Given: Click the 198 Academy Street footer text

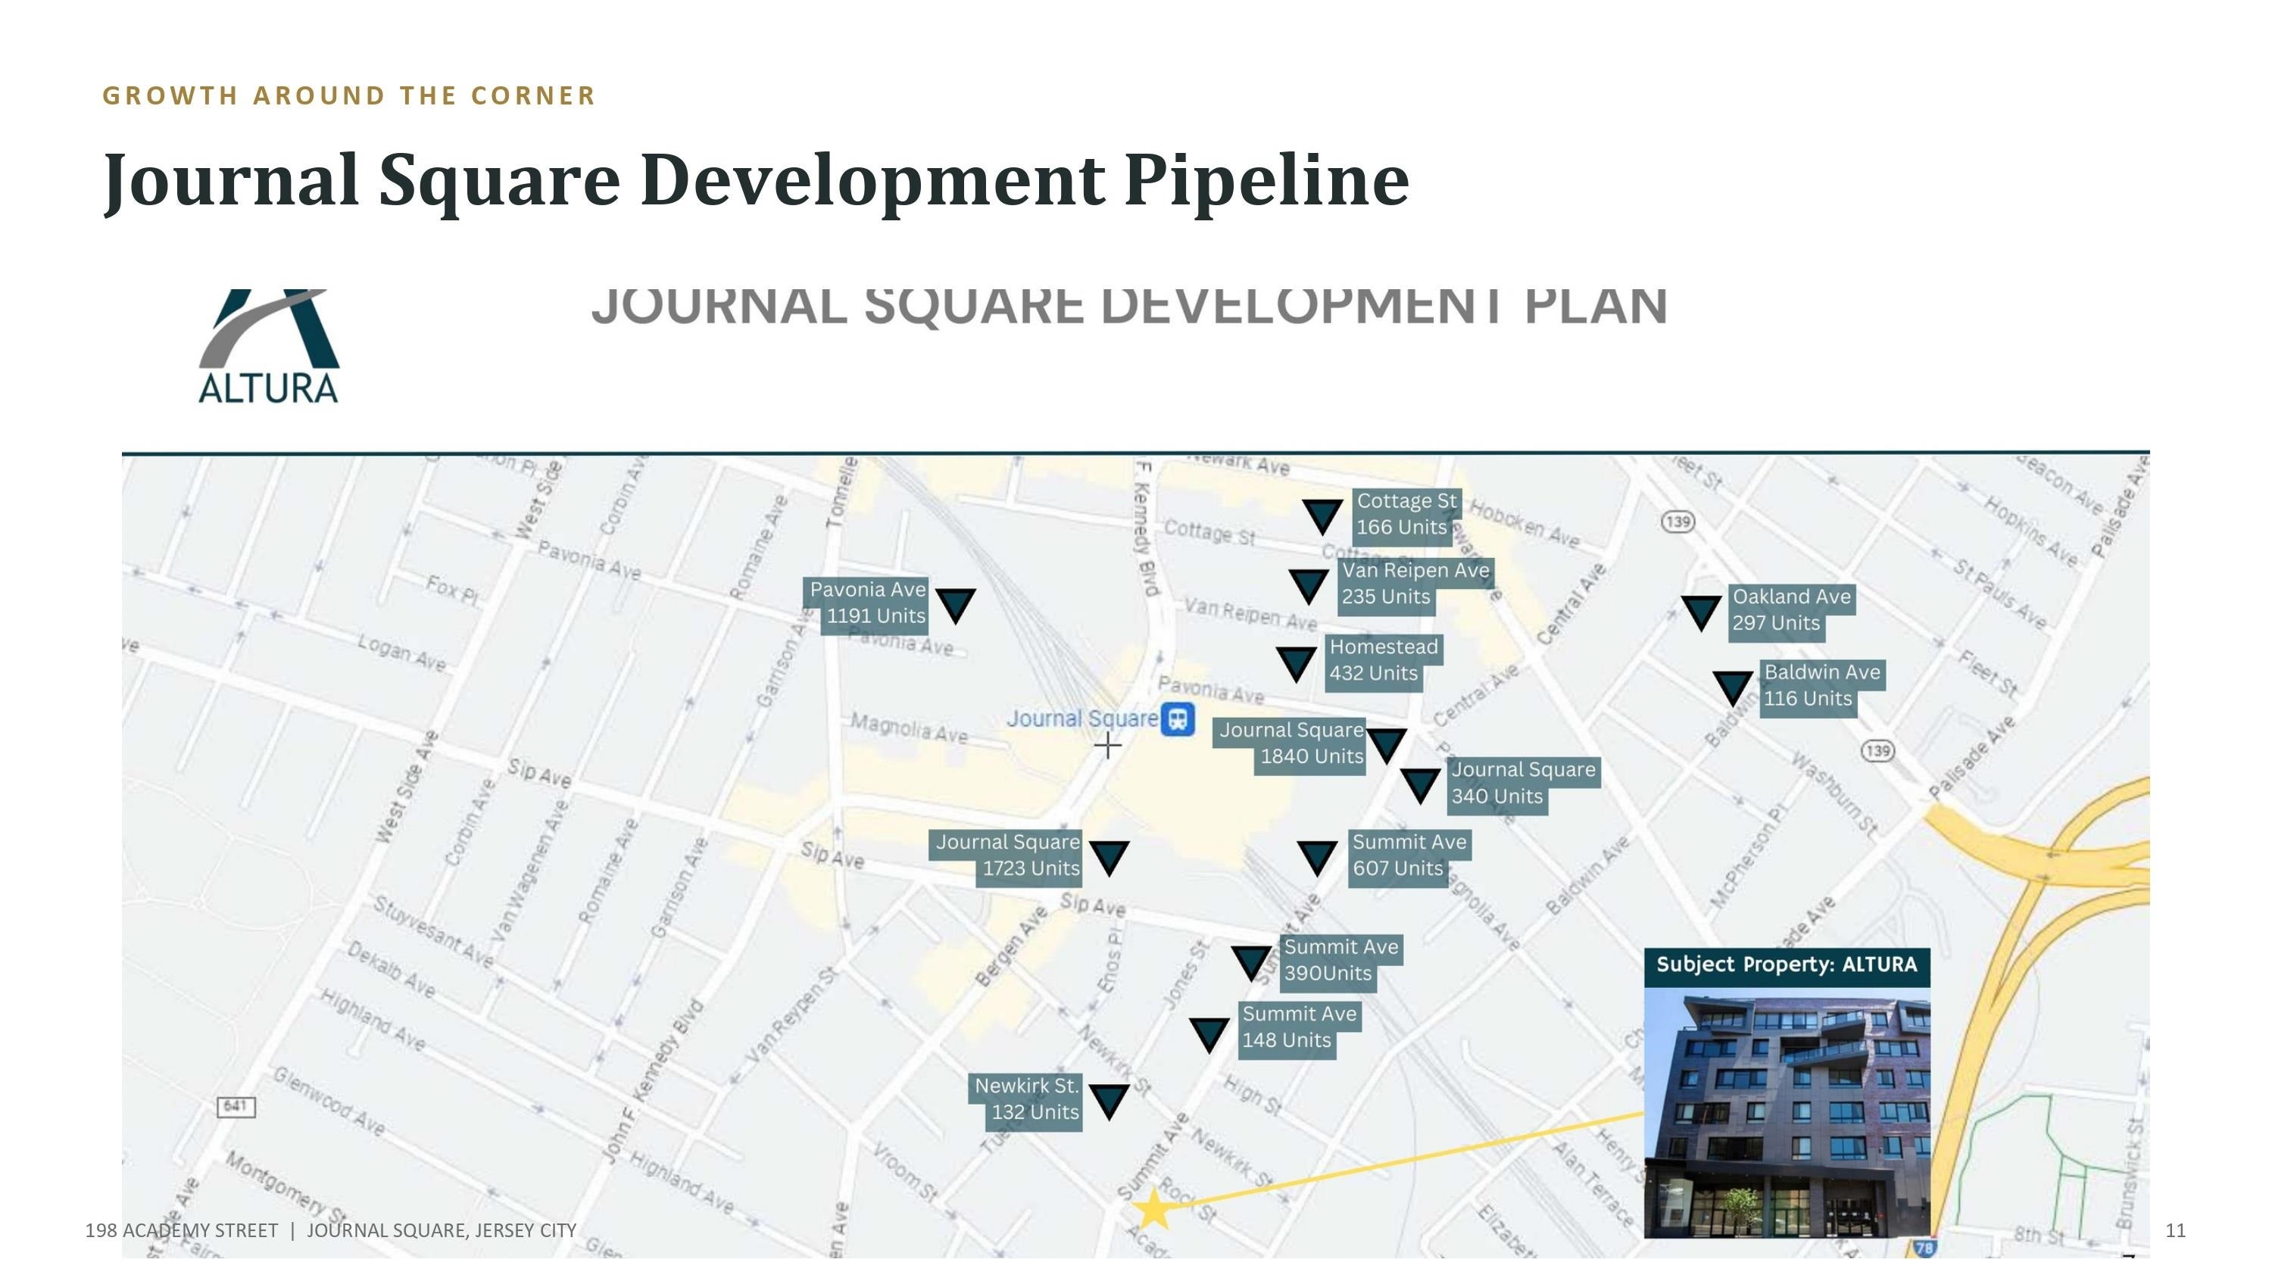Looking at the screenshot, I should point(331,1230).
